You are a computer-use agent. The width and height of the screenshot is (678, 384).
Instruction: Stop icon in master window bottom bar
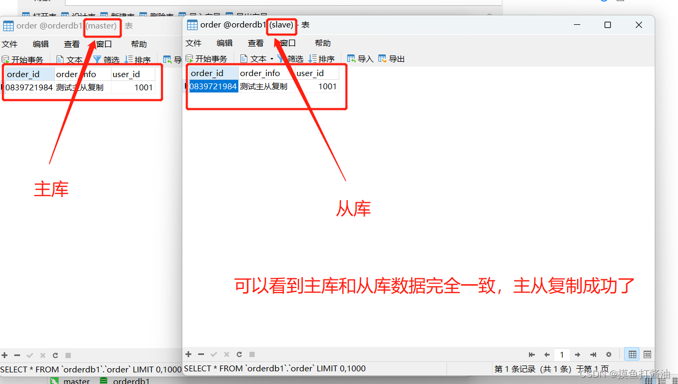click(68, 355)
